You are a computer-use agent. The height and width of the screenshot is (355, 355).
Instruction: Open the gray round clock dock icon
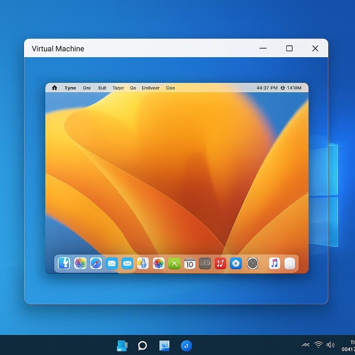[252, 263]
